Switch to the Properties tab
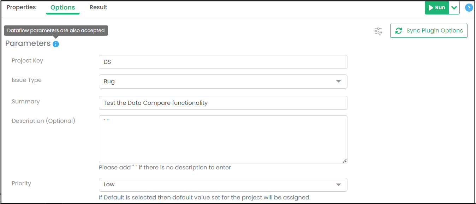476x204 pixels. [21, 7]
